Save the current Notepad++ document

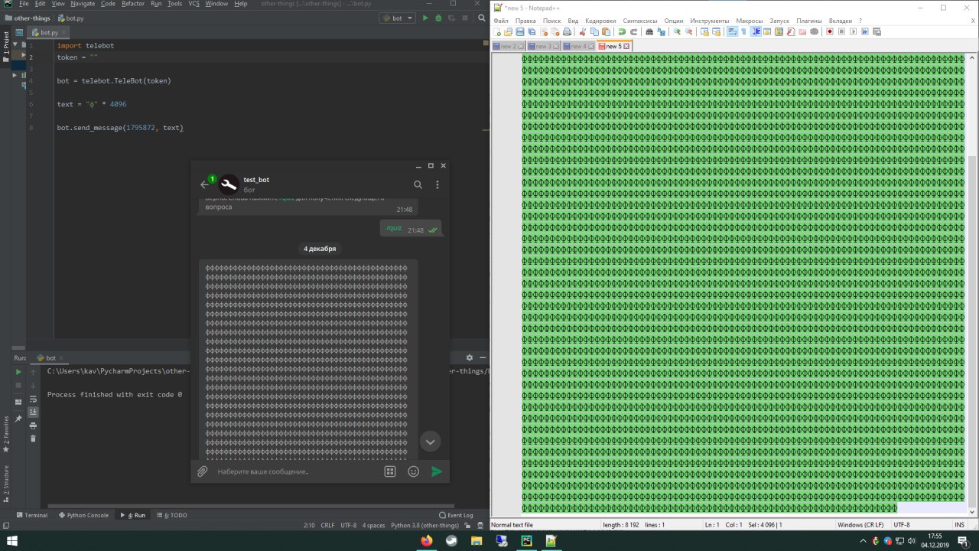tap(520, 32)
